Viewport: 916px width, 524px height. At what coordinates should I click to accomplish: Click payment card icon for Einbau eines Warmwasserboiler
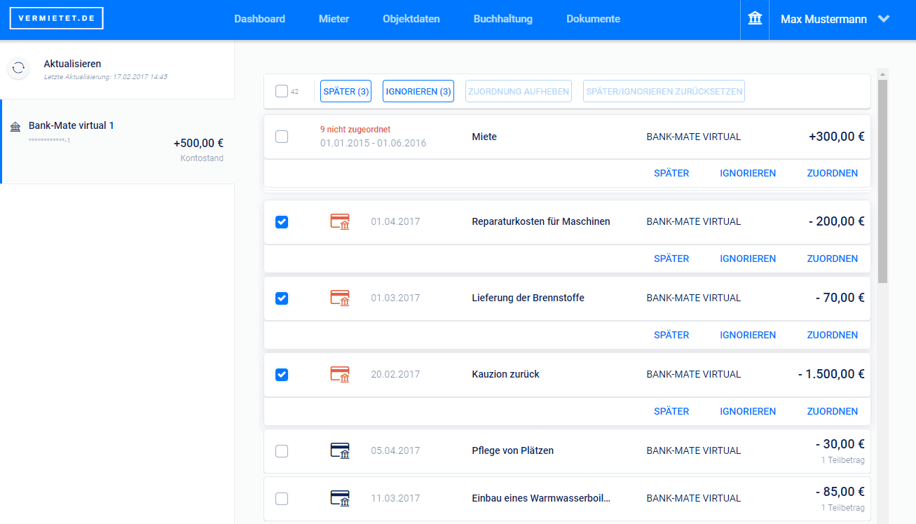340,498
